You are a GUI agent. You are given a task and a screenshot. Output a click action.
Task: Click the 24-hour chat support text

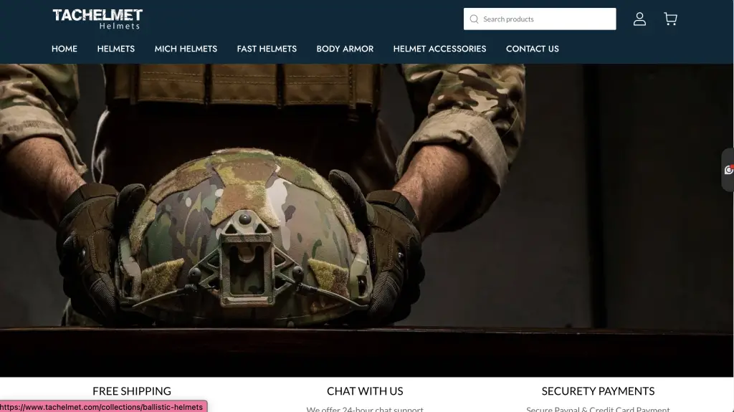tap(365, 408)
